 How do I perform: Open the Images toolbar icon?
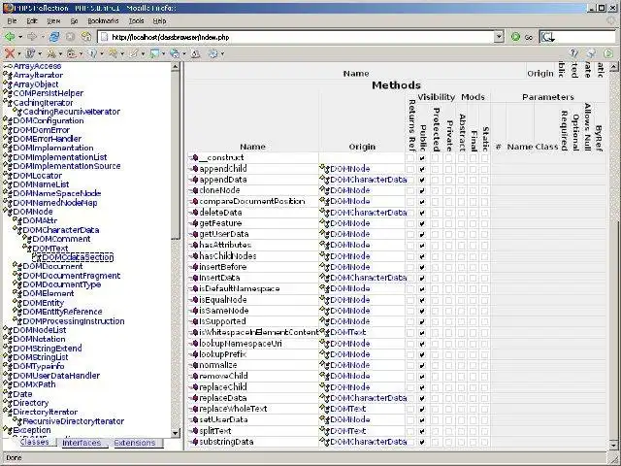pos(72,53)
